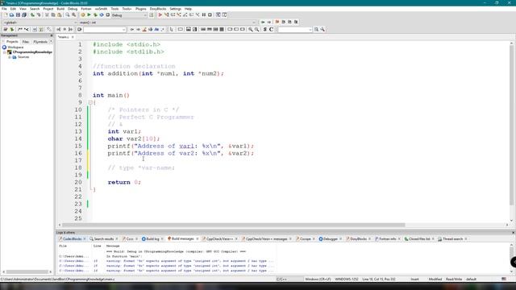
Task: Click the Jump back arrow icon
Action: (263, 22)
